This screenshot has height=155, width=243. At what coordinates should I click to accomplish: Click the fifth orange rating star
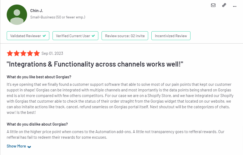click(37, 53)
